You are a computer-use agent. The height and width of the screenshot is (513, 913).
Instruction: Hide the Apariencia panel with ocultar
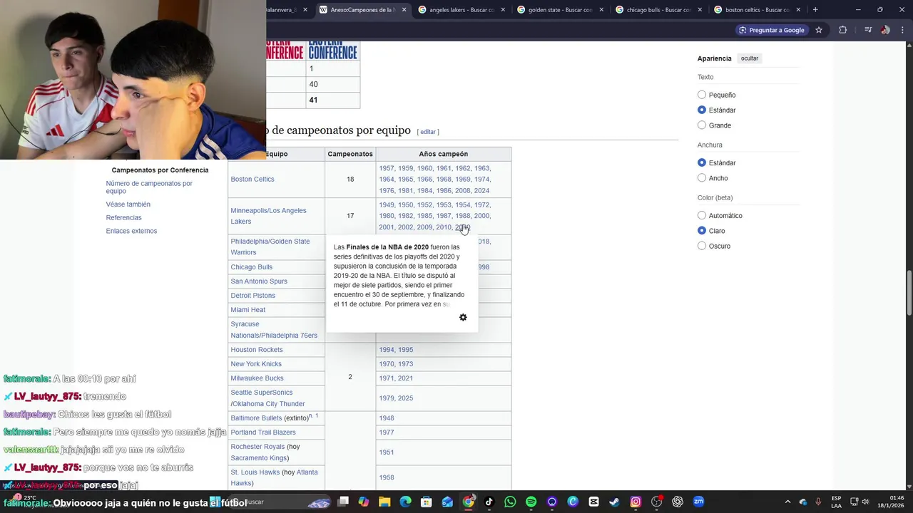750,58
